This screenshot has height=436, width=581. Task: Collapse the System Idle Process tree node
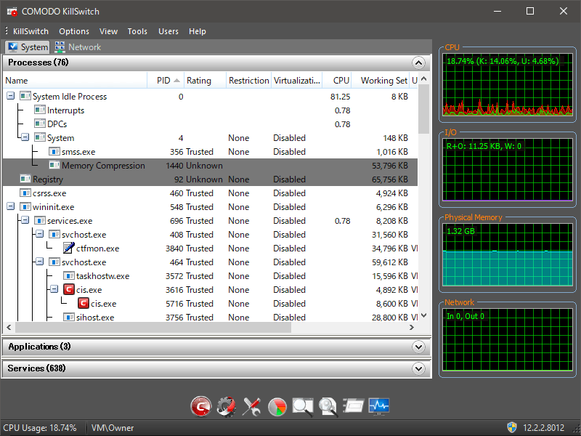pos(11,97)
